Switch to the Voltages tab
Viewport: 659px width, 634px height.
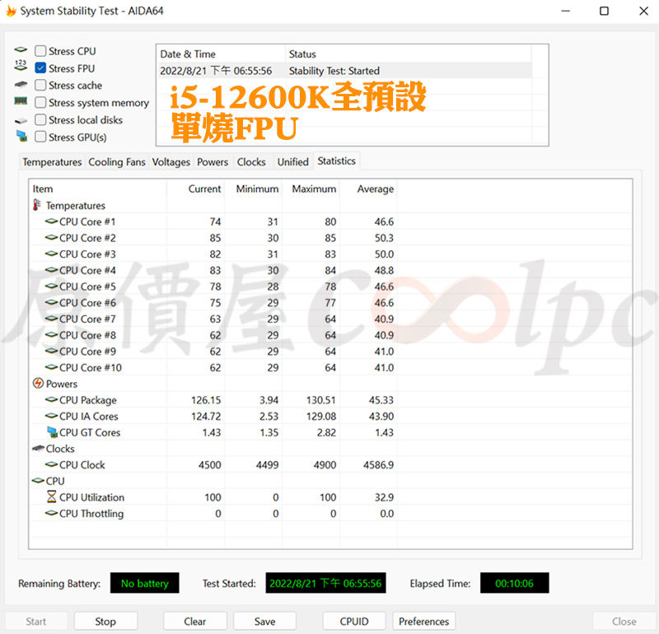pos(171,161)
